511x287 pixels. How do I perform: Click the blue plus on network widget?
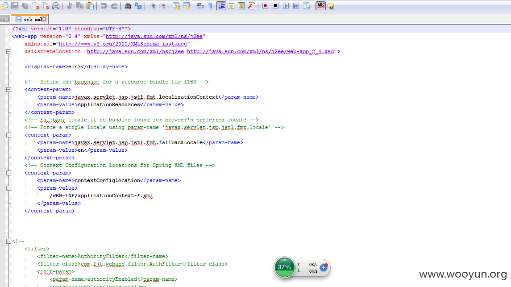[x=324, y=267]
